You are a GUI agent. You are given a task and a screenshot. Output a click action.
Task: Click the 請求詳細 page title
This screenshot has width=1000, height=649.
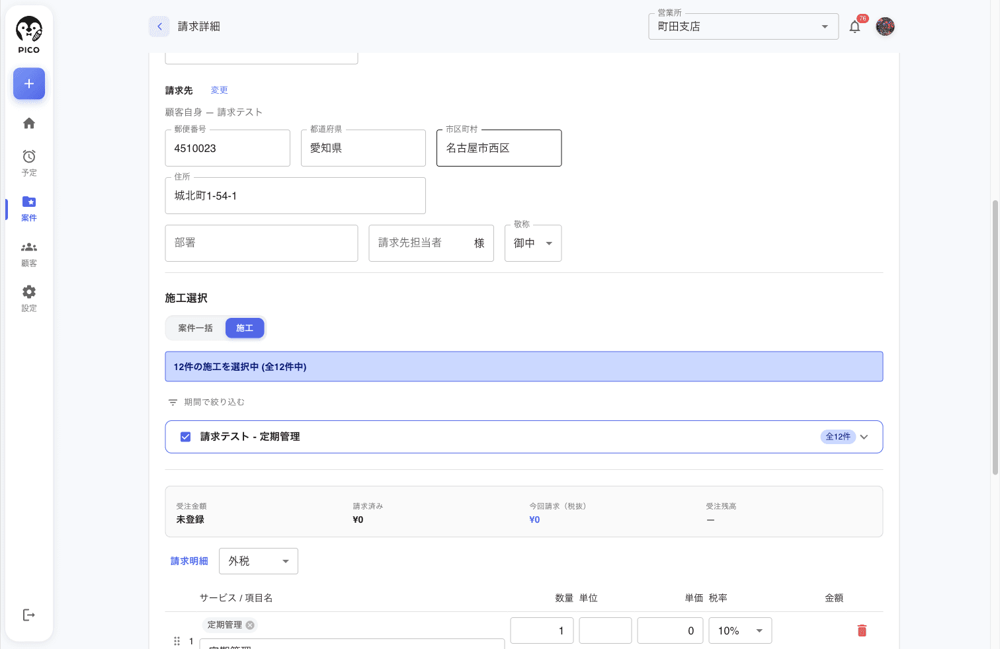coord(199,26)
